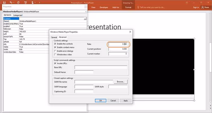Screen dimensions: 212x113
Task: Open the Undo history dropdown arrow
Action: tap(14, 3)
